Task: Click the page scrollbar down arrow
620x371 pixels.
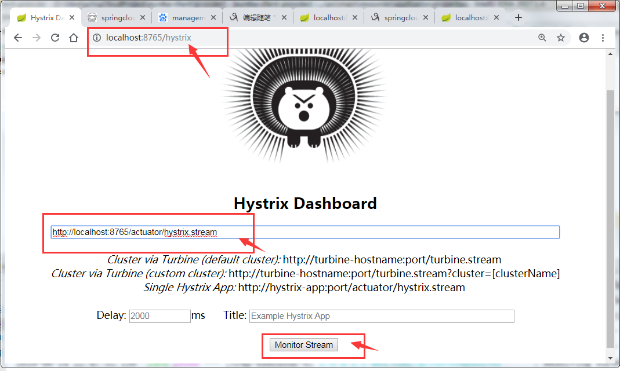Action: [611, 358]
